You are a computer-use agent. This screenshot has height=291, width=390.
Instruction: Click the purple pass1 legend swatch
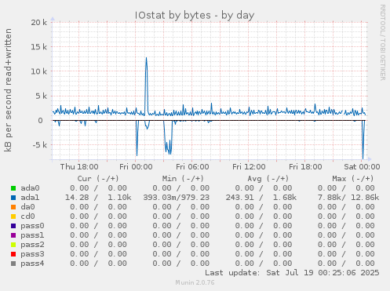click(13, 235)
